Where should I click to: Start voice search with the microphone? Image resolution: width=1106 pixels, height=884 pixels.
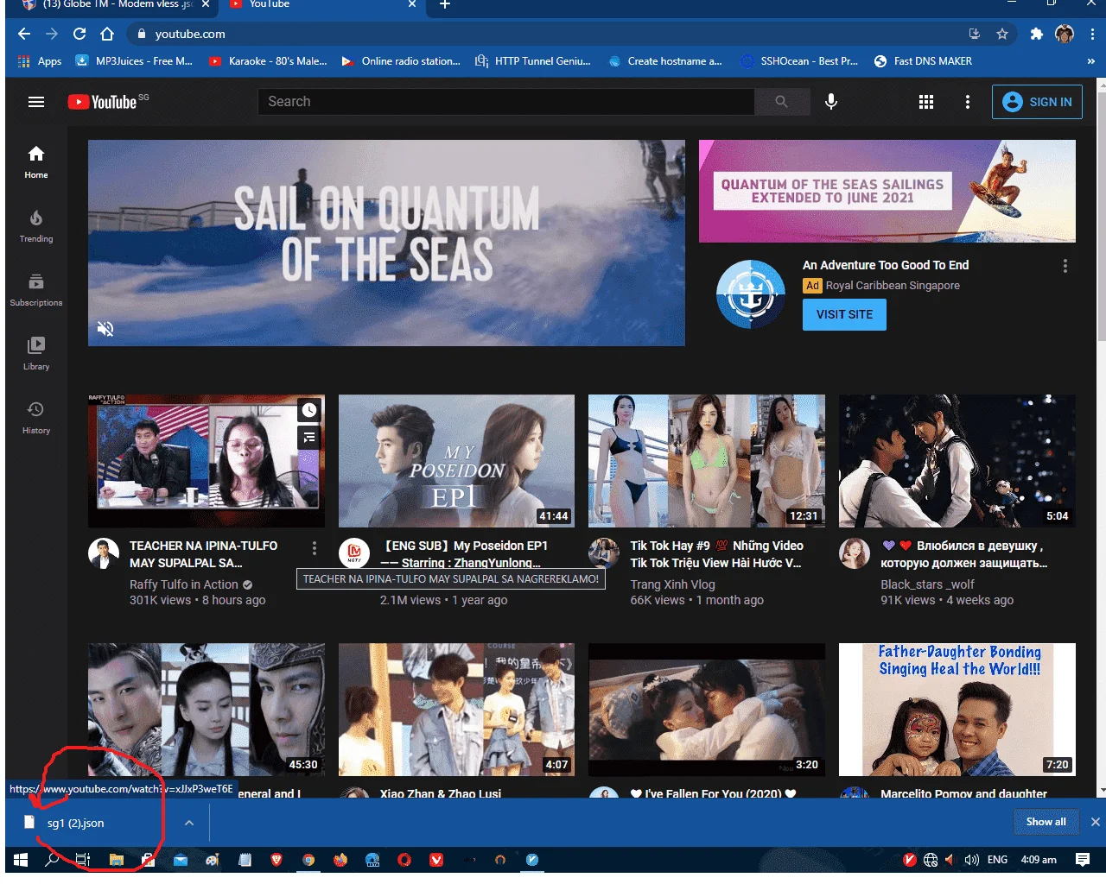[x=831, y=102]
